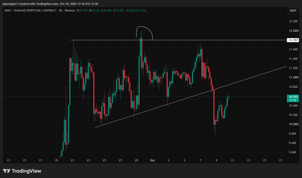Click the 11.000 price axis label
Screen dimensions: 302x178
coord(294,77)
